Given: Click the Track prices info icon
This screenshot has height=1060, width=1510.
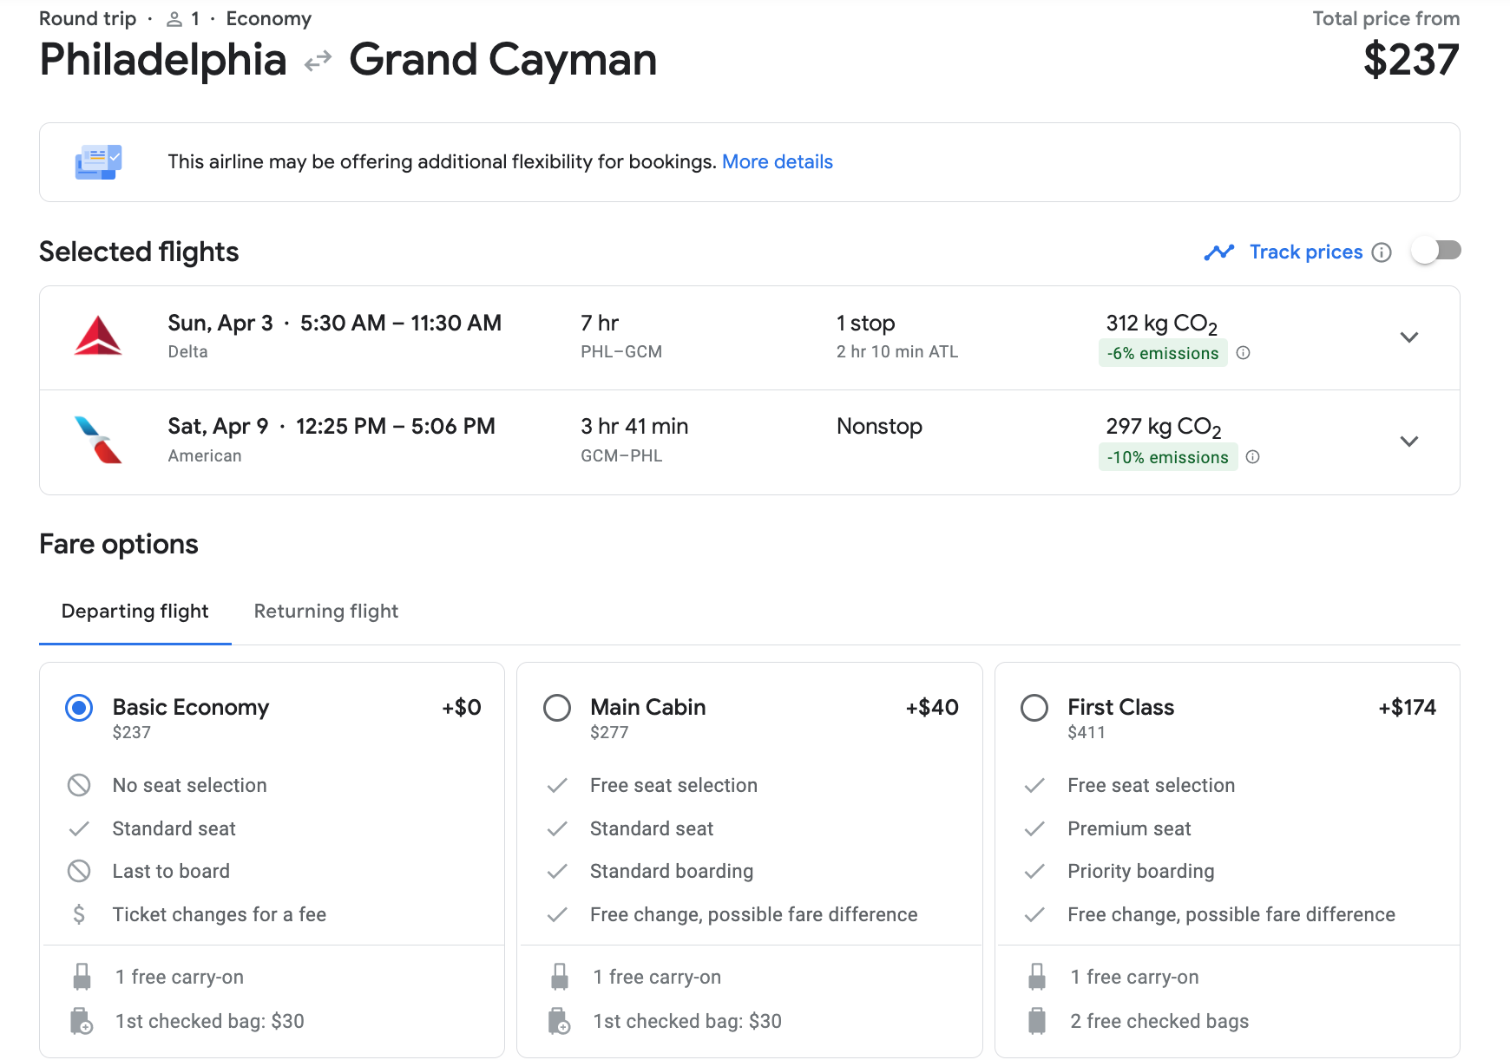Looking at the screenshot, I should click(1382, 252).
